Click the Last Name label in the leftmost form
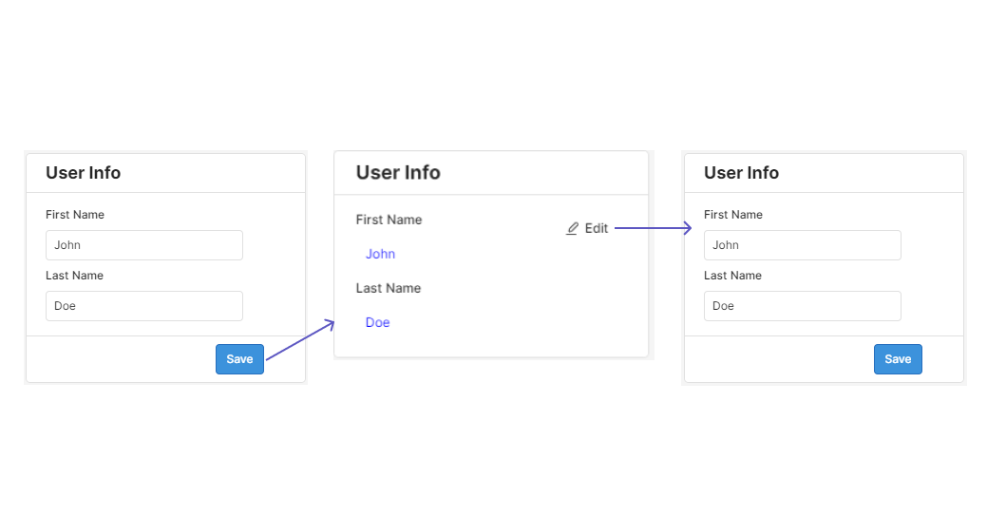Screen dimensions: 1006x517 click(x=74, y=276)
